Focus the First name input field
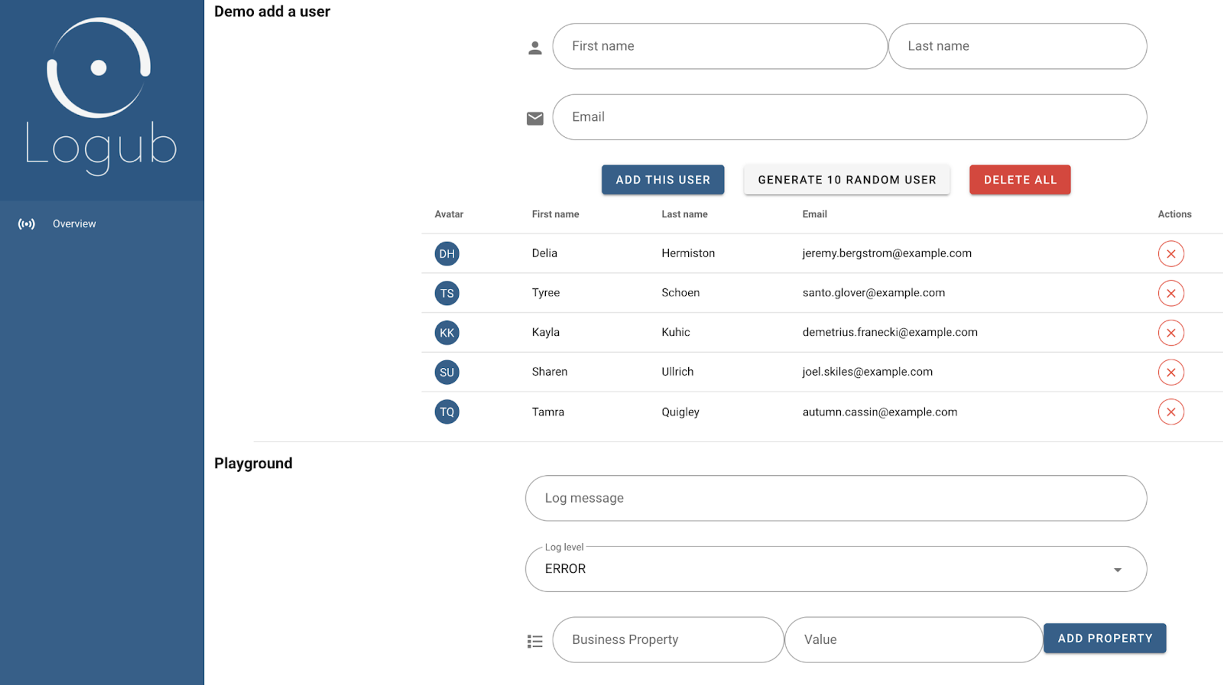The image size is (1223, 685). 719,46
